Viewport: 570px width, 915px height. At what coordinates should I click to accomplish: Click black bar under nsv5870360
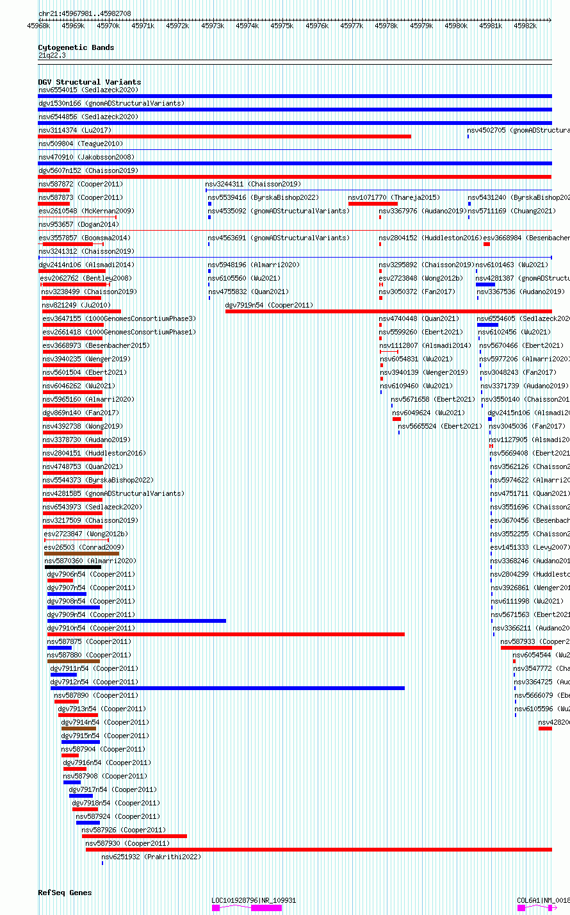(x=73, y=567)
